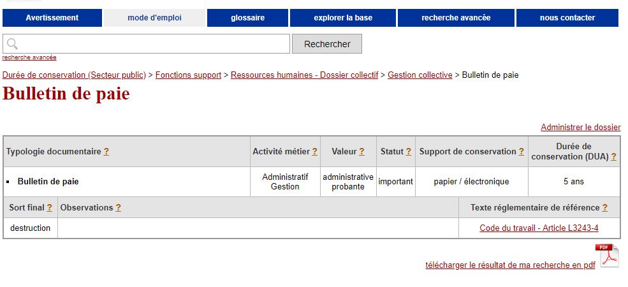Focus the search input field
This screenshot has height=287, width=628.
point(146,44)
